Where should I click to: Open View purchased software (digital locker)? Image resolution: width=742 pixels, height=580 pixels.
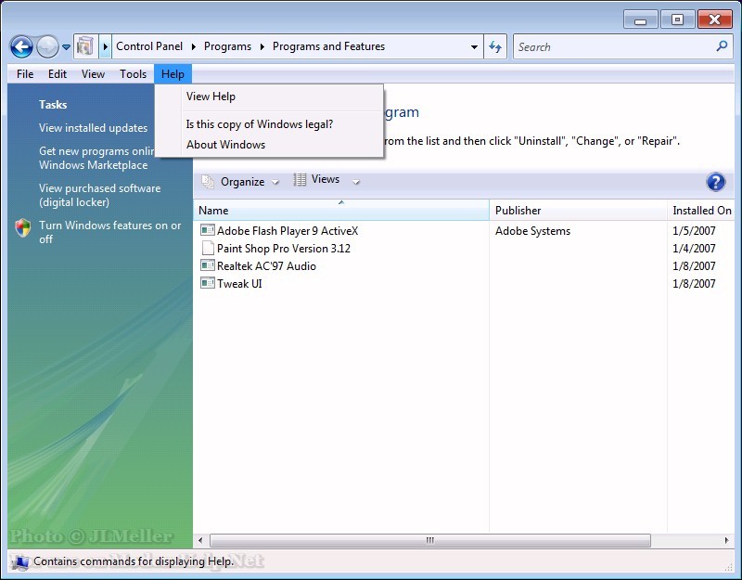pyautogui.click(x=100, y=195)
